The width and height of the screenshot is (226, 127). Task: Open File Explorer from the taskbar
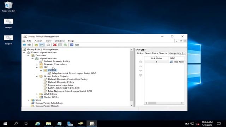coord(48,123)
